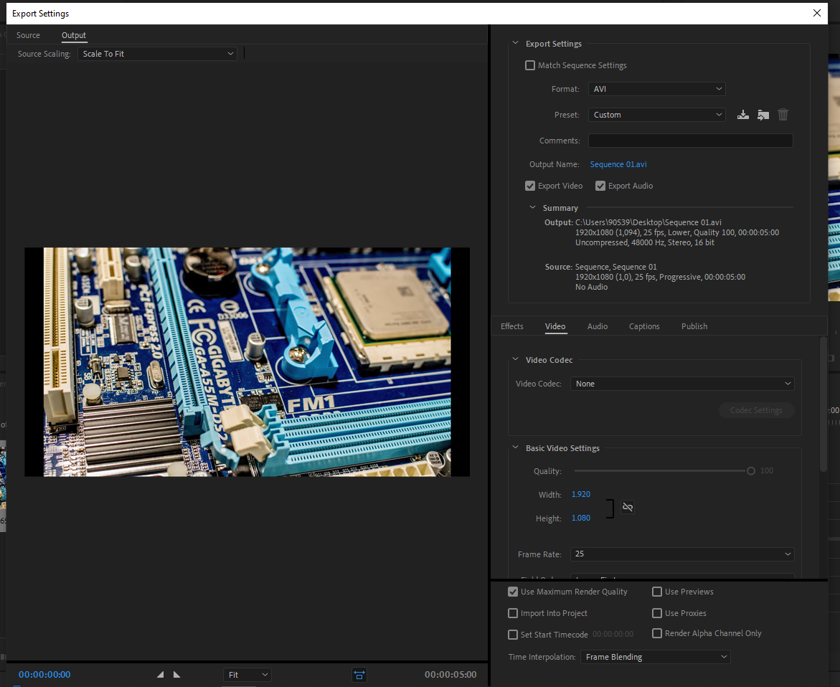Toggle Use Maximum Render Quality

[513, 592]
